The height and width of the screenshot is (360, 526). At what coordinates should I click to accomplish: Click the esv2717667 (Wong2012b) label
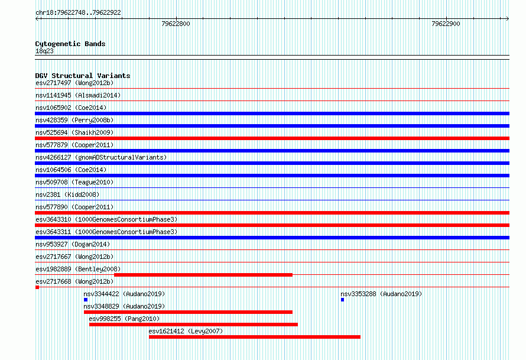74,257
